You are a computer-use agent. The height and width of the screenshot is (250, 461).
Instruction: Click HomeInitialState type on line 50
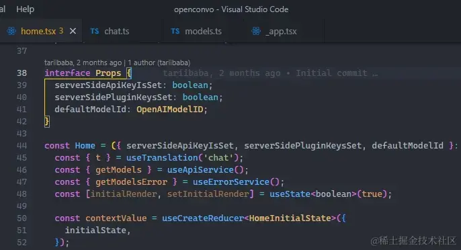coord(290,218)
